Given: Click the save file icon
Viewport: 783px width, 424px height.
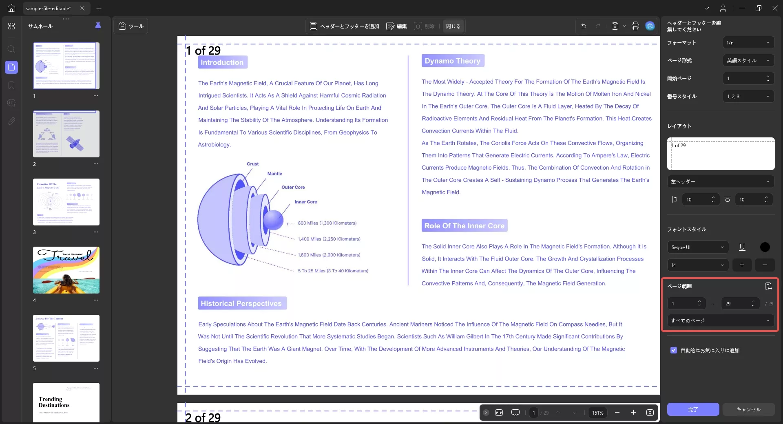Looking at the screenshot, I should 615,26.
